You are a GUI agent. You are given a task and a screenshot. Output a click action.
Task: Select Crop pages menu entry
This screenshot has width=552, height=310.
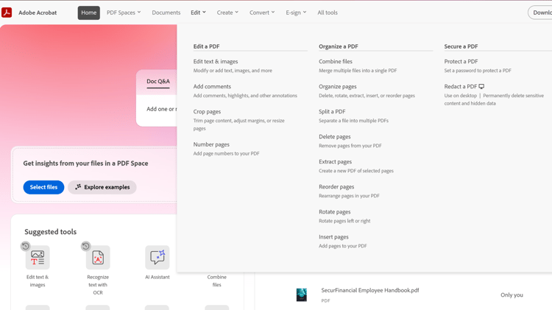coord(207,112)
